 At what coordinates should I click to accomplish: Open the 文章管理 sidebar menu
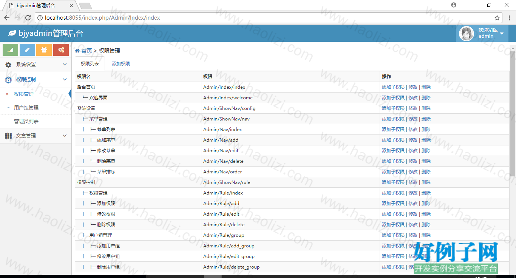(x=36, y=136)
